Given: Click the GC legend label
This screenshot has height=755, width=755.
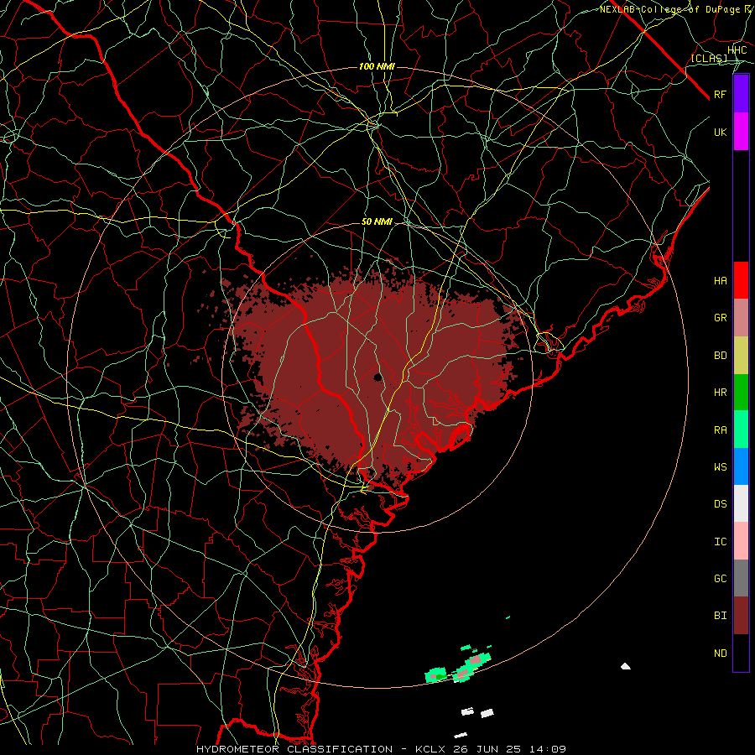Looking at the screenshot, I should tap(720, 579).
